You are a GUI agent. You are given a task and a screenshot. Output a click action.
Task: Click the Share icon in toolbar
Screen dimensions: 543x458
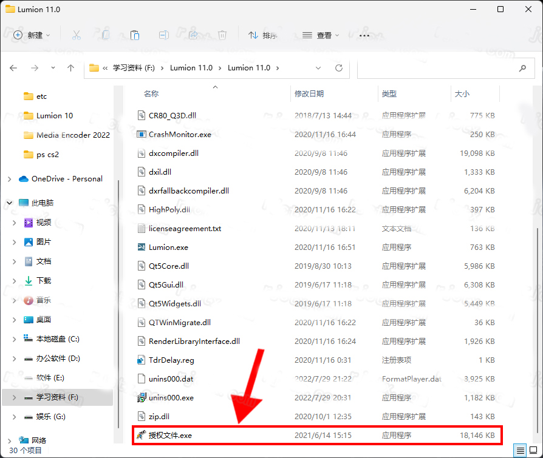click(193, 35)
